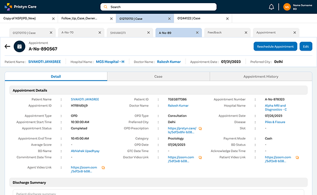The image size is (317, 195).
Task: Open the NS user avatar menu
Action: coord(287,7)
